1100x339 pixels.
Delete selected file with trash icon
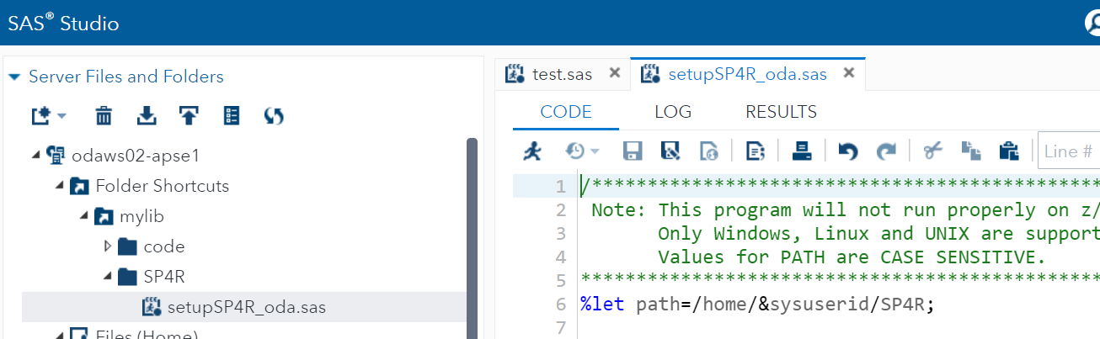104,116
